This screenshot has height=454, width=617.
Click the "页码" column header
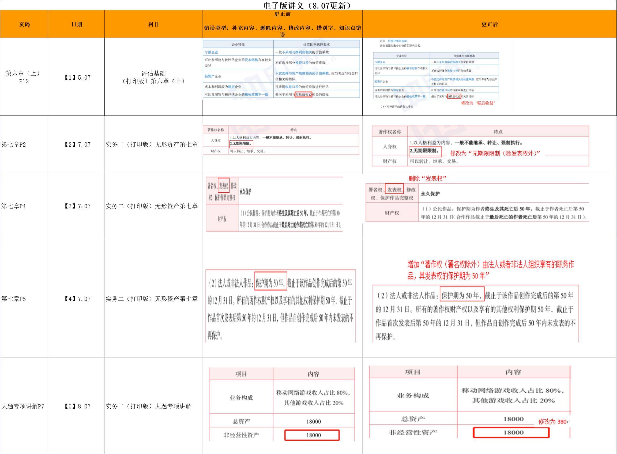click(24, 24)
